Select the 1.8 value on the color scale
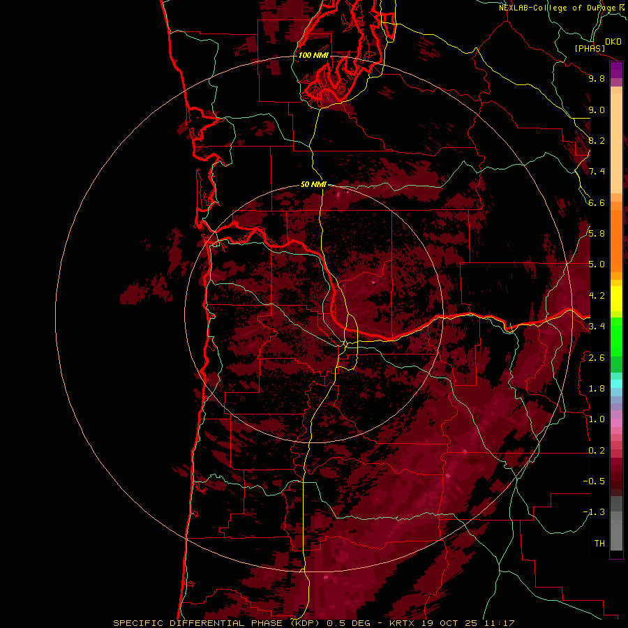This screenshot has height=628, width=628. tap(597, 389)
